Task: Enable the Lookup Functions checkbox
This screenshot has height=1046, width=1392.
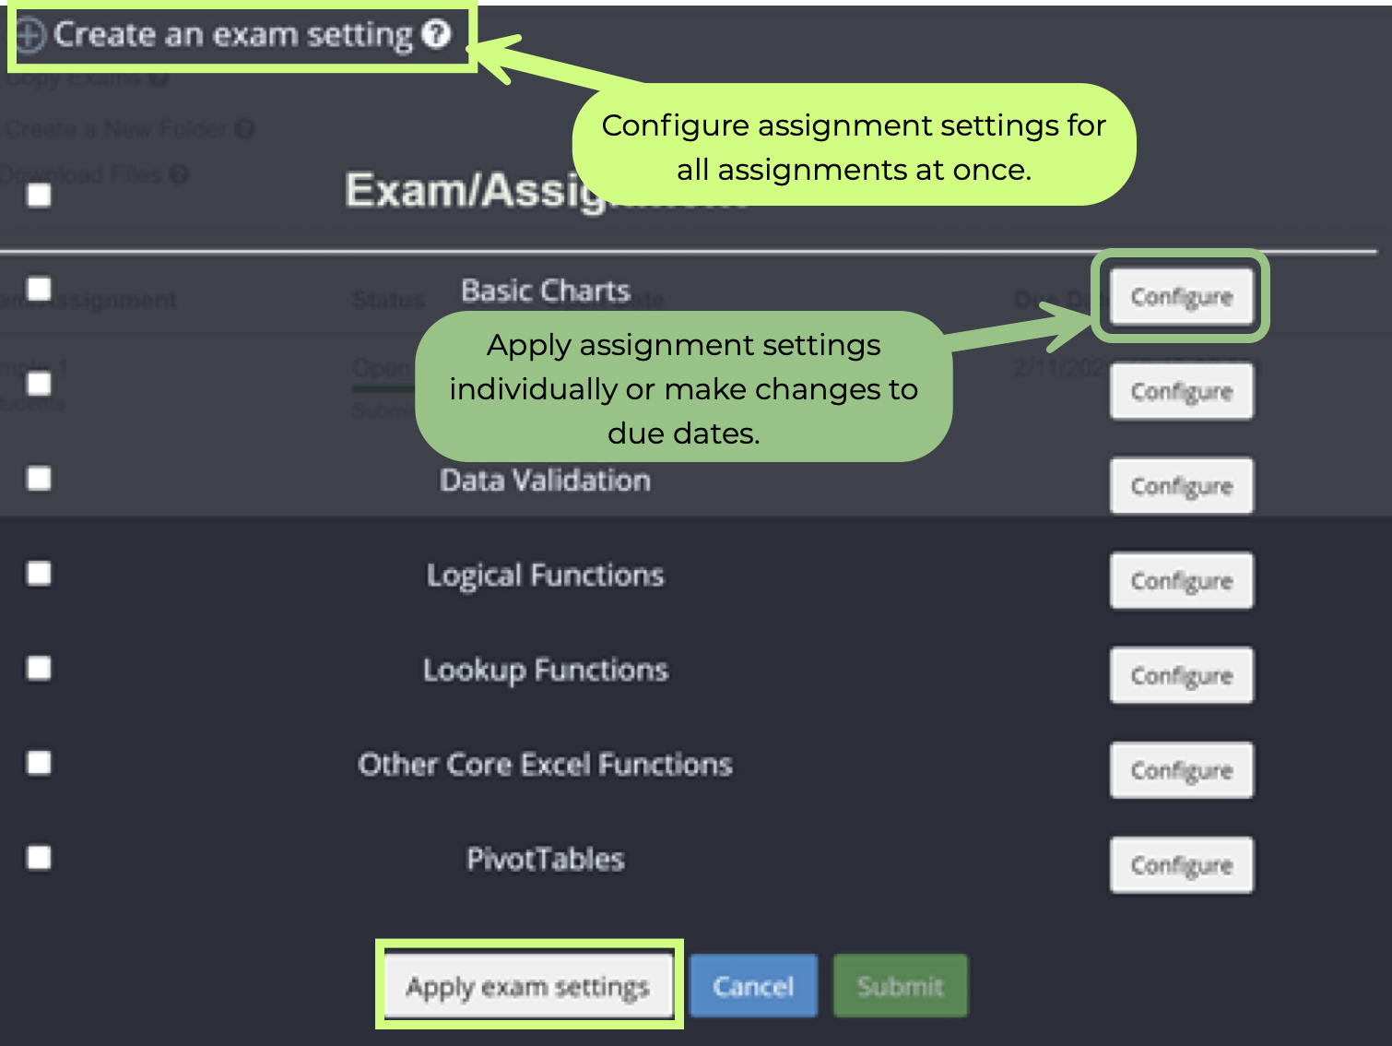Action: (40, 668)
